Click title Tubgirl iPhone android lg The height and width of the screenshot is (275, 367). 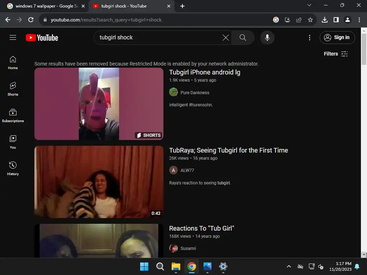(205, 72)
